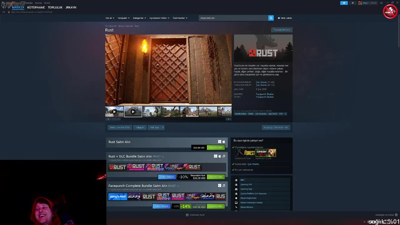Open The Forest similar game thumbnail
The image size is (400, 225).
245,153
